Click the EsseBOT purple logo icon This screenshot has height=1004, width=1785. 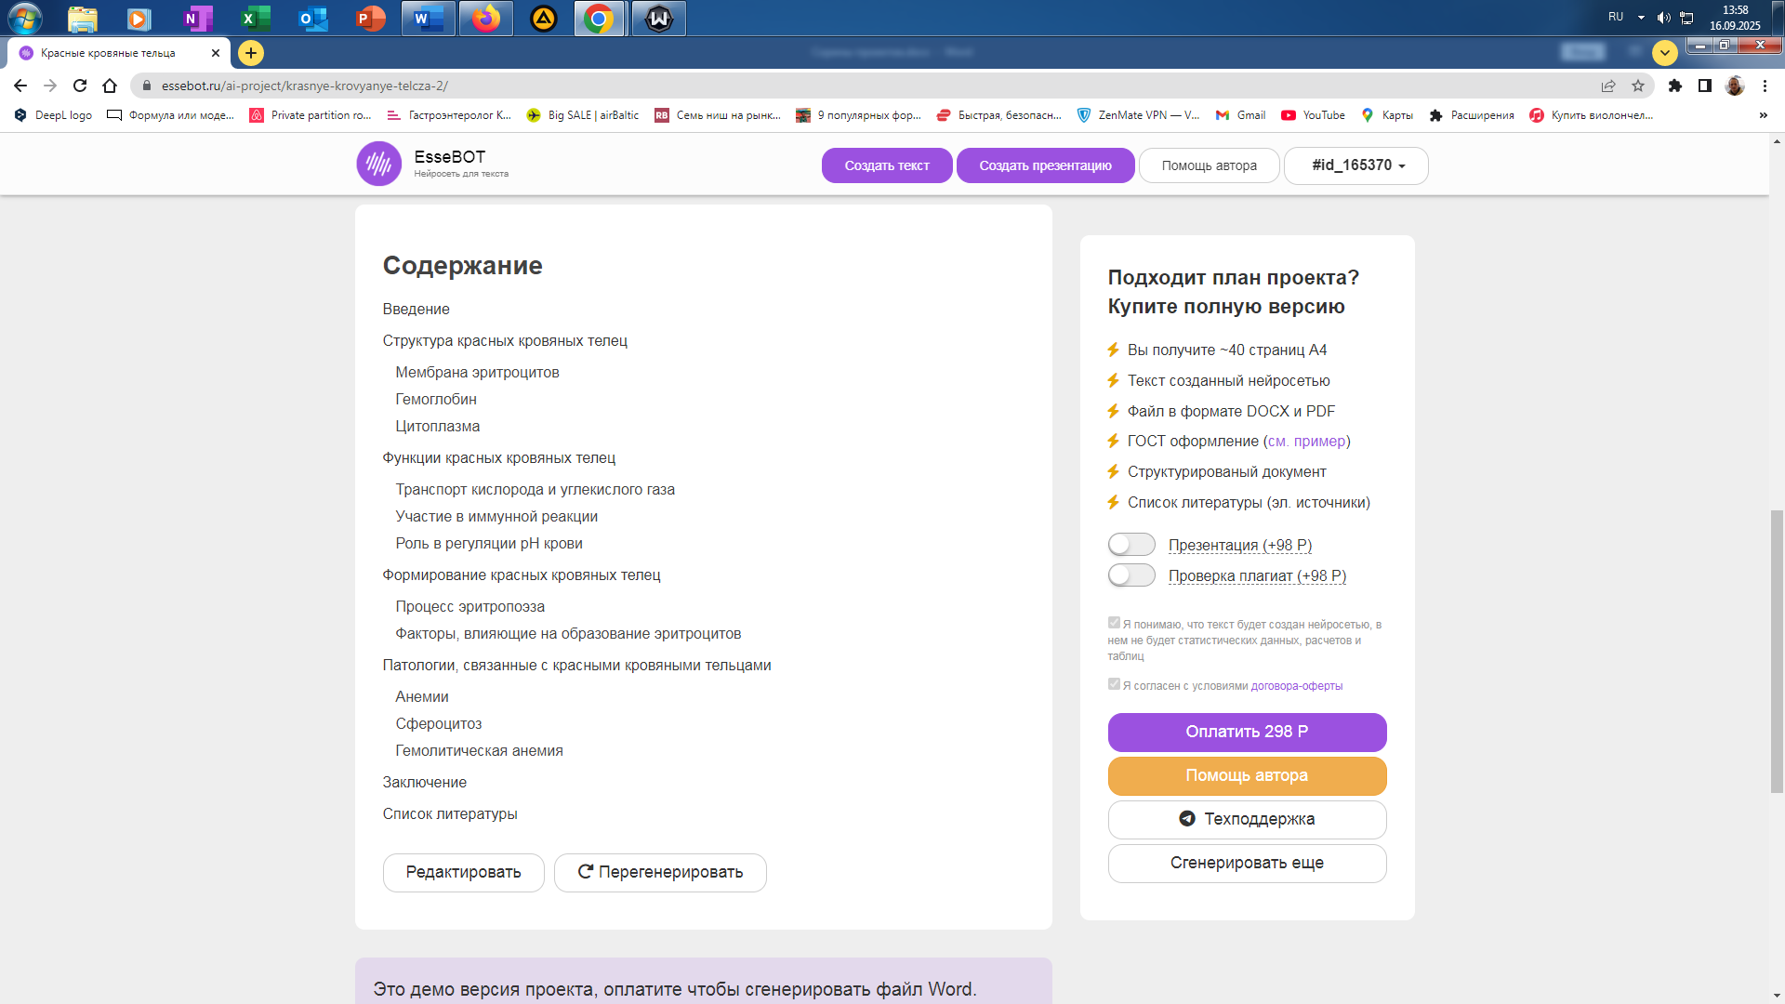coord(378,164)
